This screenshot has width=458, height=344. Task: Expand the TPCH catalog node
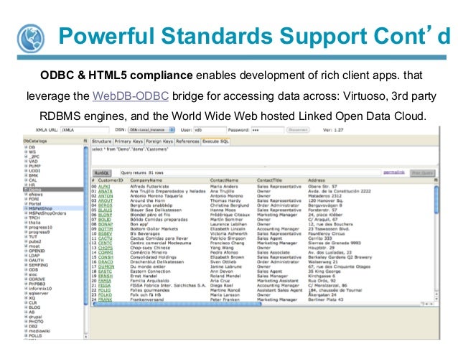coord(26,218)
